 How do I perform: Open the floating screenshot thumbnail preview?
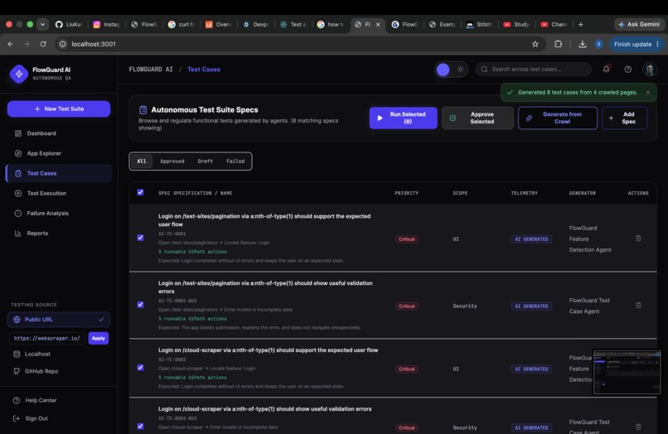(x=627, y=372)
